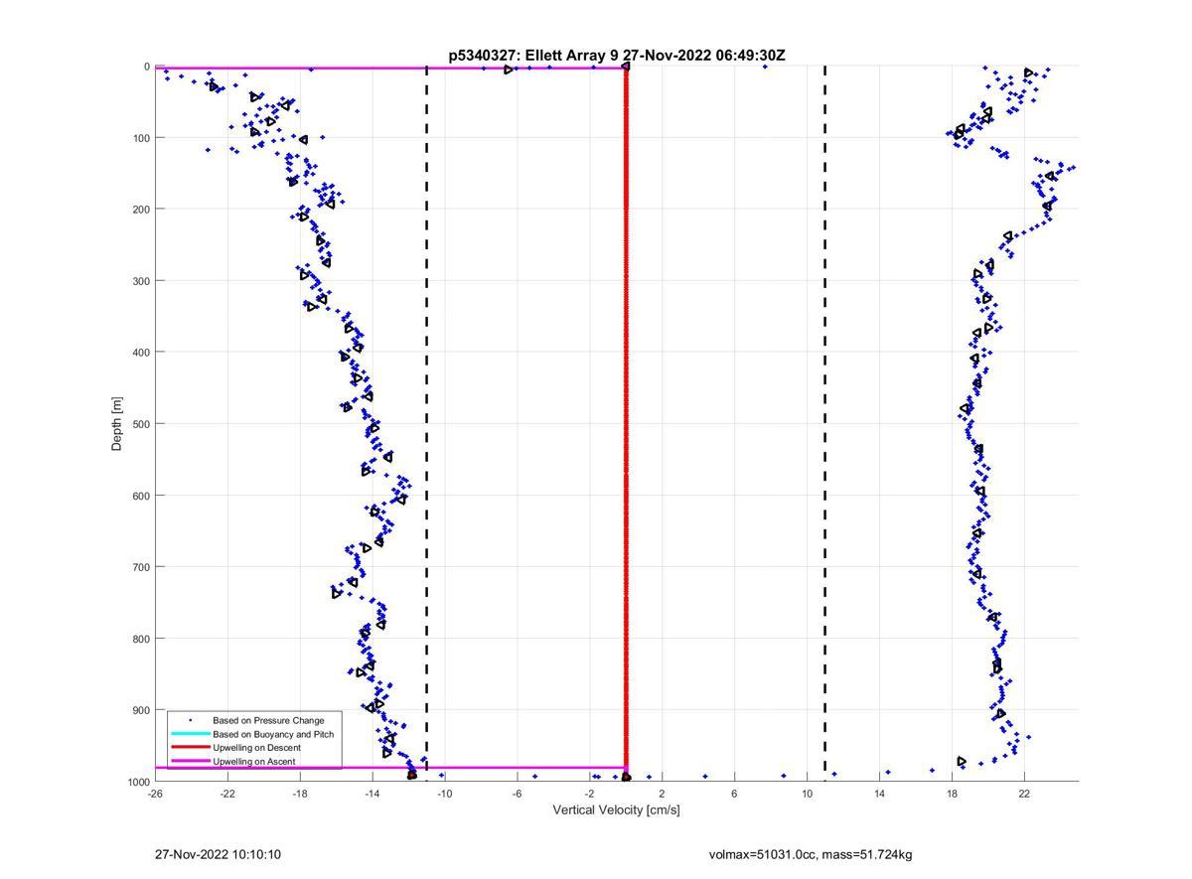Screen dimensions: 1192x879
Task: Click x-axis tick label '10'
Action: (x=807, y=794)
